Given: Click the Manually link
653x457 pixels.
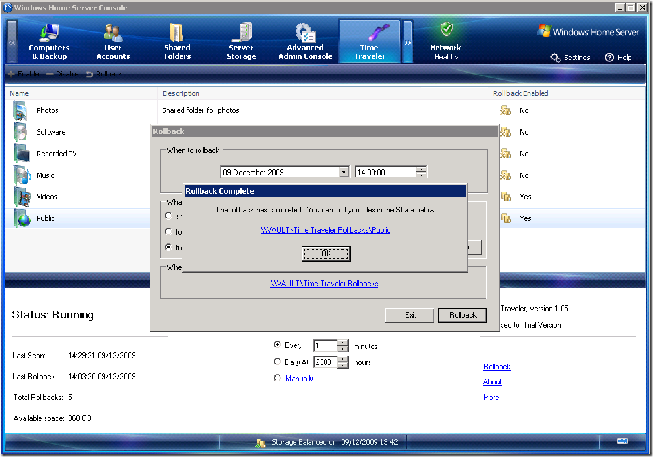Looking at the screenshot, I should click(x=299, y=379).
